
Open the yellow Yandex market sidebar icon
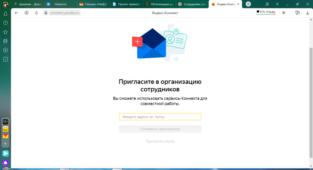tap(6, 129)
